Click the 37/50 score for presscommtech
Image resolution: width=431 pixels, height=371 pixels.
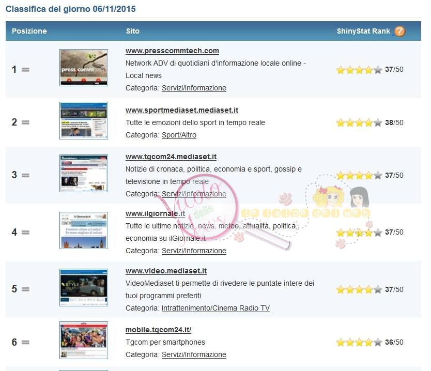click(394, 70)
